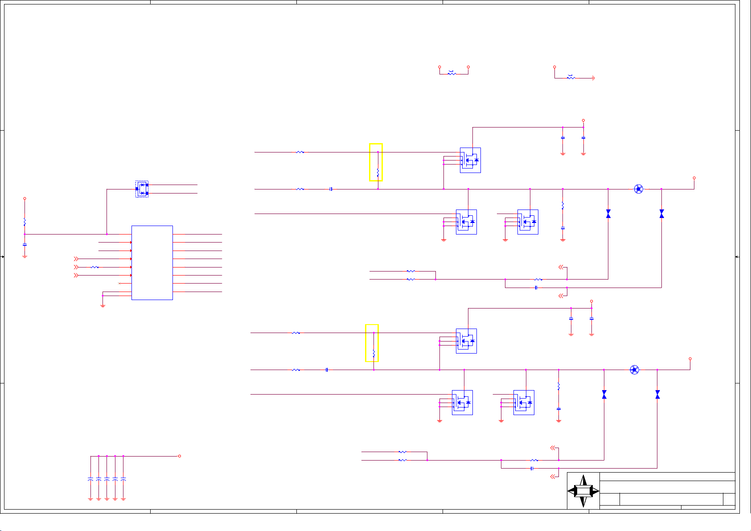Click the sheet border arrow on the right edge
The image size is (751, 531).
(x=737, y=257)
